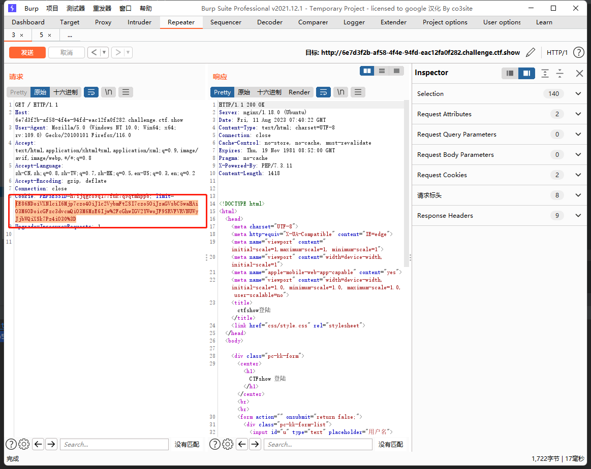Open response search help icon
The width and height of the screenshot is (591, 469).
pos(215,444)
